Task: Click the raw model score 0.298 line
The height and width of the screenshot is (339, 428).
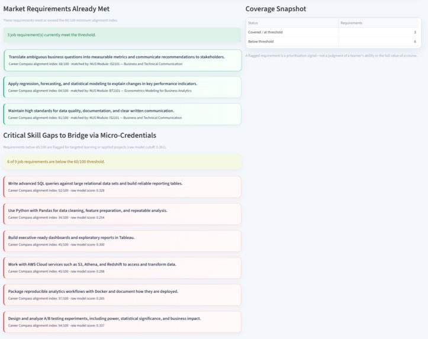Action: (x=56, y=272)
